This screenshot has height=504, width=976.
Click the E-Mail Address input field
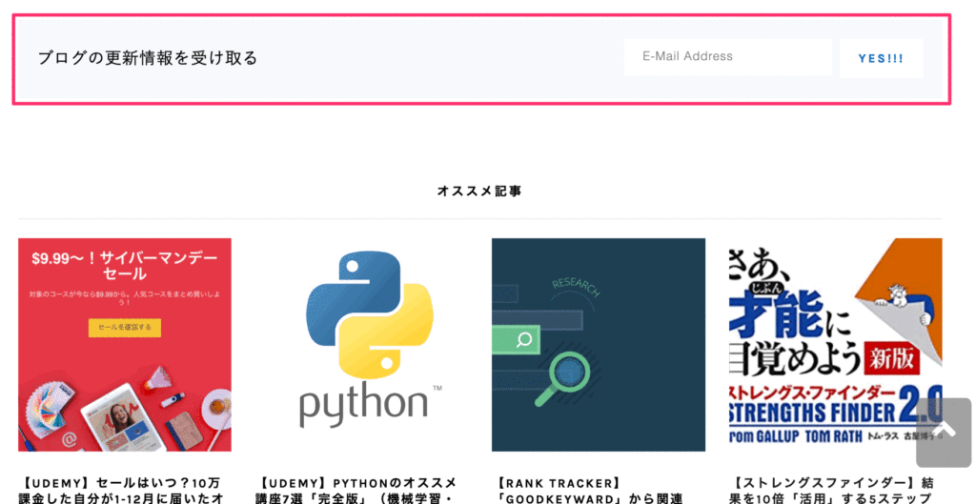(727, 57)
